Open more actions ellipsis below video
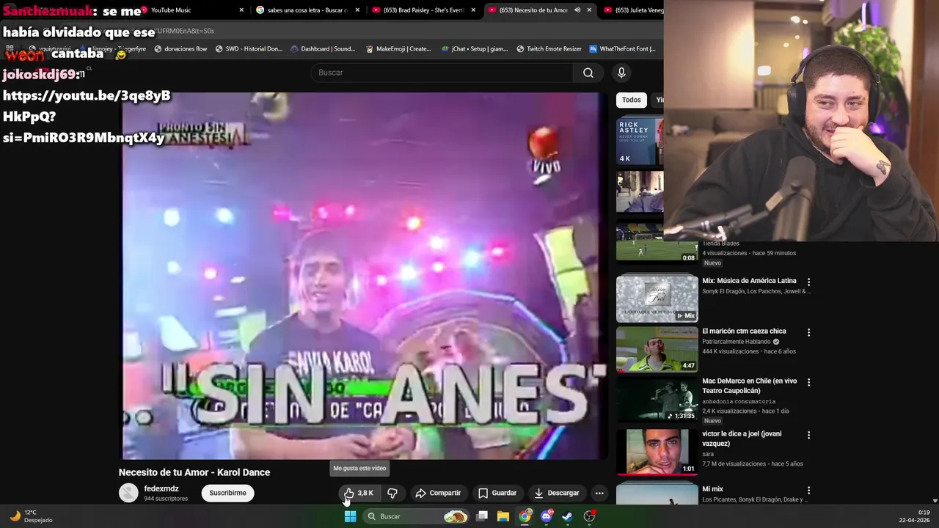Image resolution: width=939 pixels, height=528 pixels. tap(599, 493)
